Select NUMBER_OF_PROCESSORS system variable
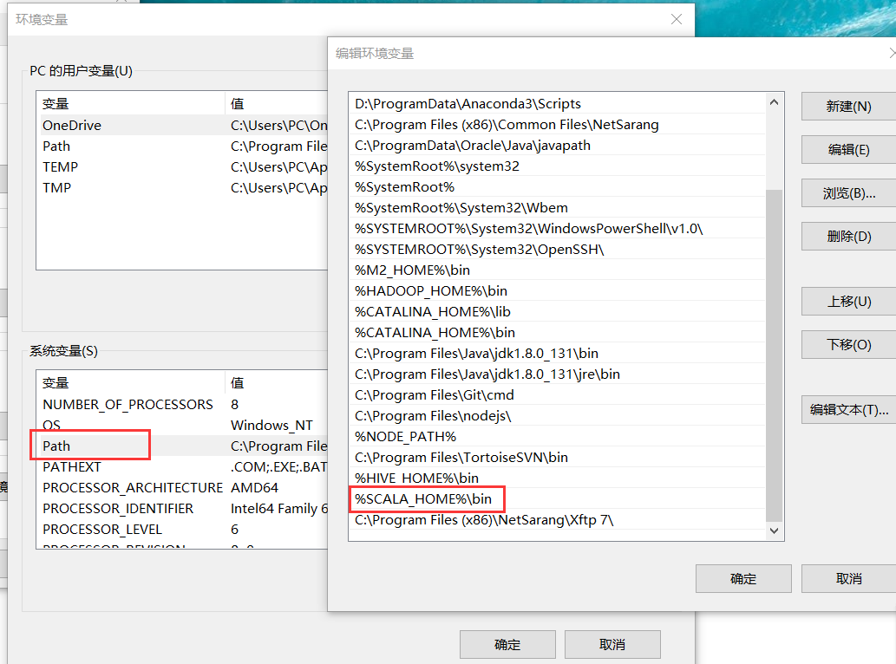This screenshot has width=896, height=664. point(182,404)
